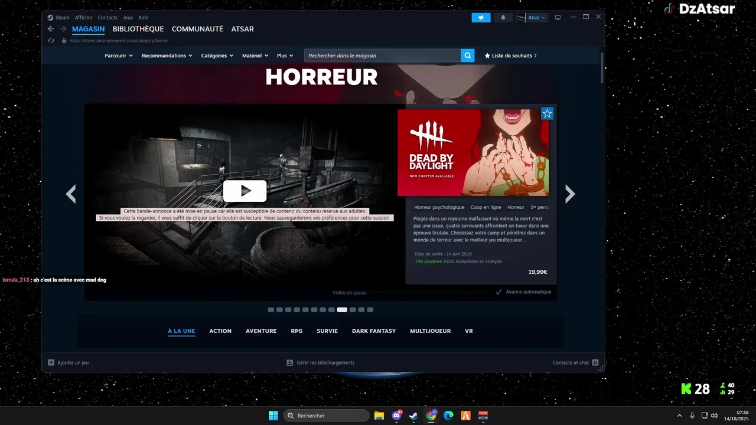756x425 pixels.
Task: Toggle the Avance automatique checkbox
Action: [x=498, y=292]
